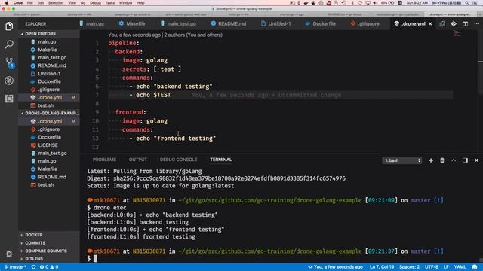Image resolution: width=483 pixels, height=271 pixels.
Task: Move panel with the layout icon
Action: (465, 160)
